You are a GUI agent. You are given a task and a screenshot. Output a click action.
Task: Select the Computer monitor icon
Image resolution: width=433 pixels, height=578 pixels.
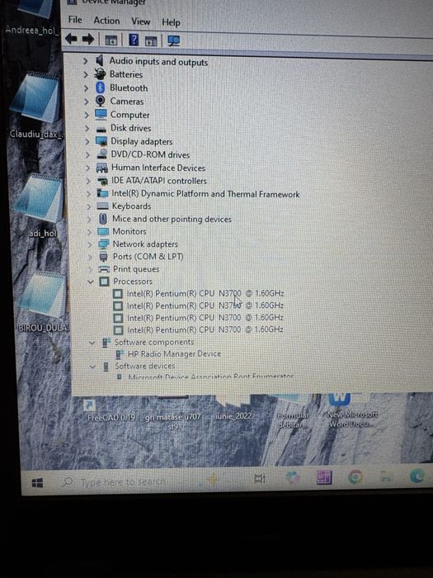[101, 114]
